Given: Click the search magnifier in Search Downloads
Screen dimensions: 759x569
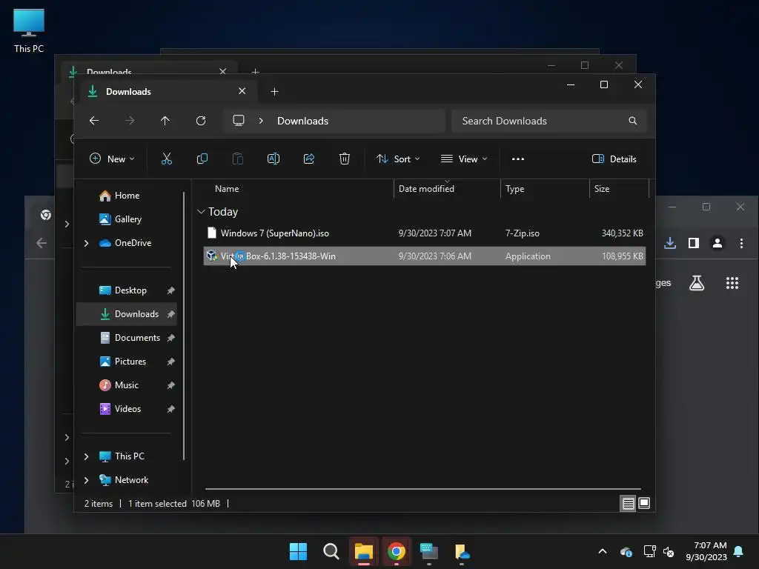Looking at the screenshot, I should pyautogui.click(x=633, y=121).
